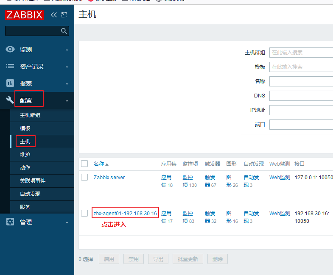The height and width of the screenshot is (275, 333).
Task: Click the 批量更新 button
Action: (188, 259)
